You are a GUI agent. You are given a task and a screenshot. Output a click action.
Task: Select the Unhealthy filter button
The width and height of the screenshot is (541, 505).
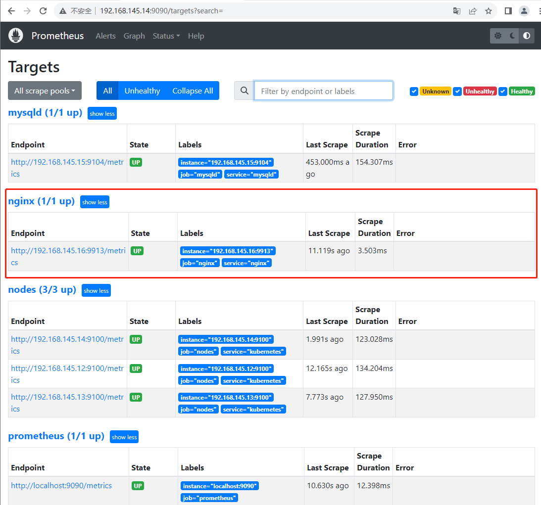pyautogui.click(x=142, y=91)
